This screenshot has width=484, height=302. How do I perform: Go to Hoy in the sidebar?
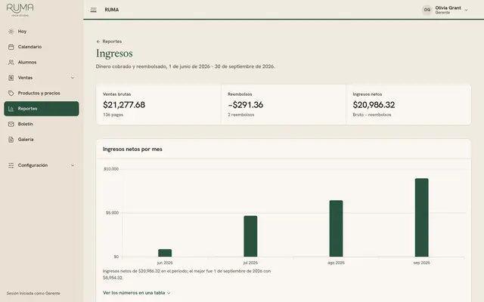42,32
